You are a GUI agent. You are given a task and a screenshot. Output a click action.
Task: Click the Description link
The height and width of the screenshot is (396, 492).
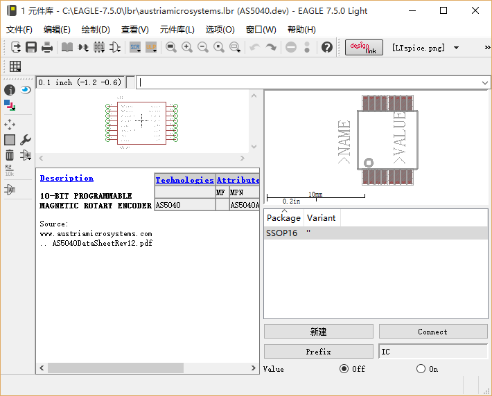[x=67, y=178]
